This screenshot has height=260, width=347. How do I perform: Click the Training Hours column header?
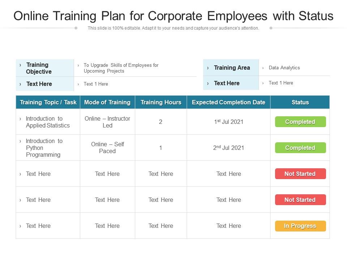(x=161, y=102)
